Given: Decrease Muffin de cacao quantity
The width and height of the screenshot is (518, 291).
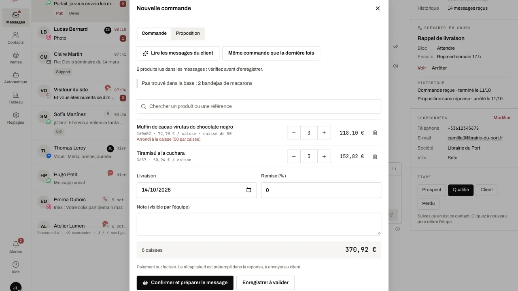Looking at the screenshot, I should [x=294, y=133].
